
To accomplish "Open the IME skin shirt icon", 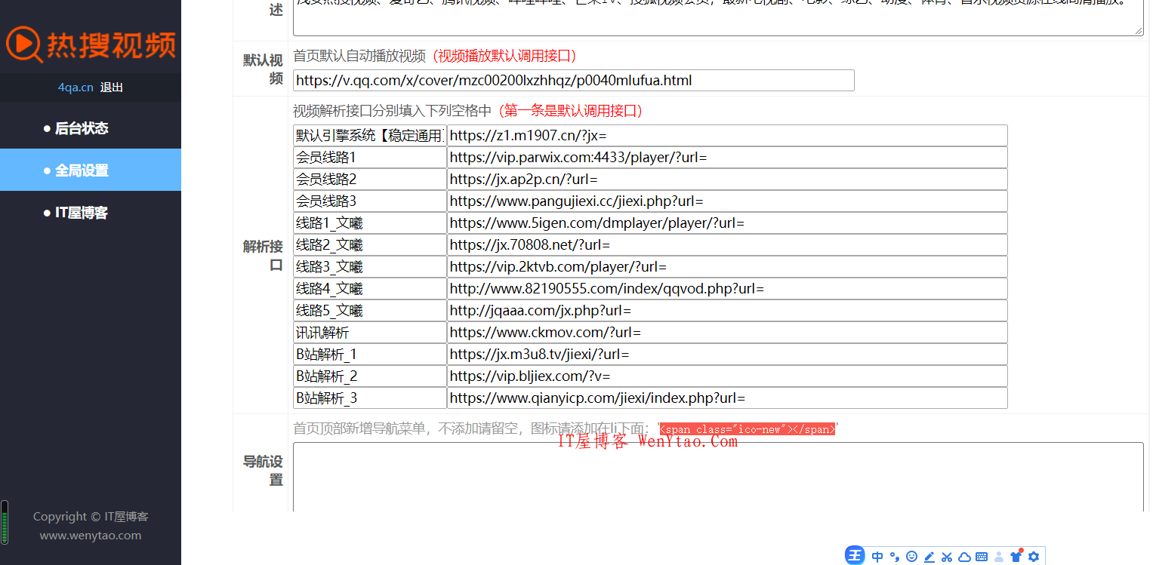I will (1016, 557).
